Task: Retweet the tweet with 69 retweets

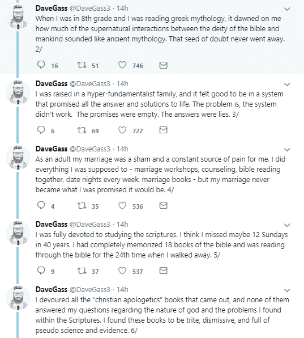Action: coord(82,130)
